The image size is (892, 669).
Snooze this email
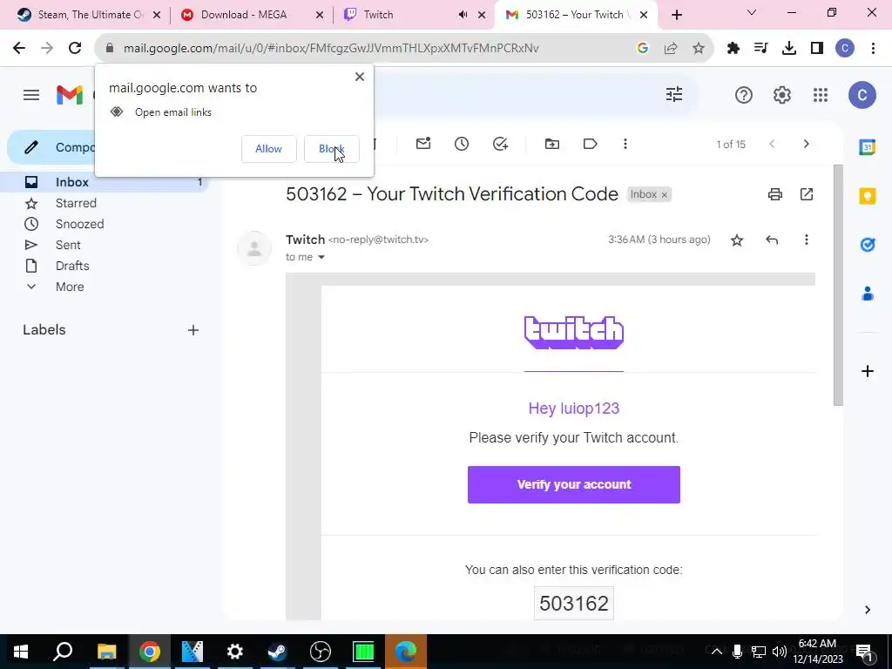(x=462, y=144)
